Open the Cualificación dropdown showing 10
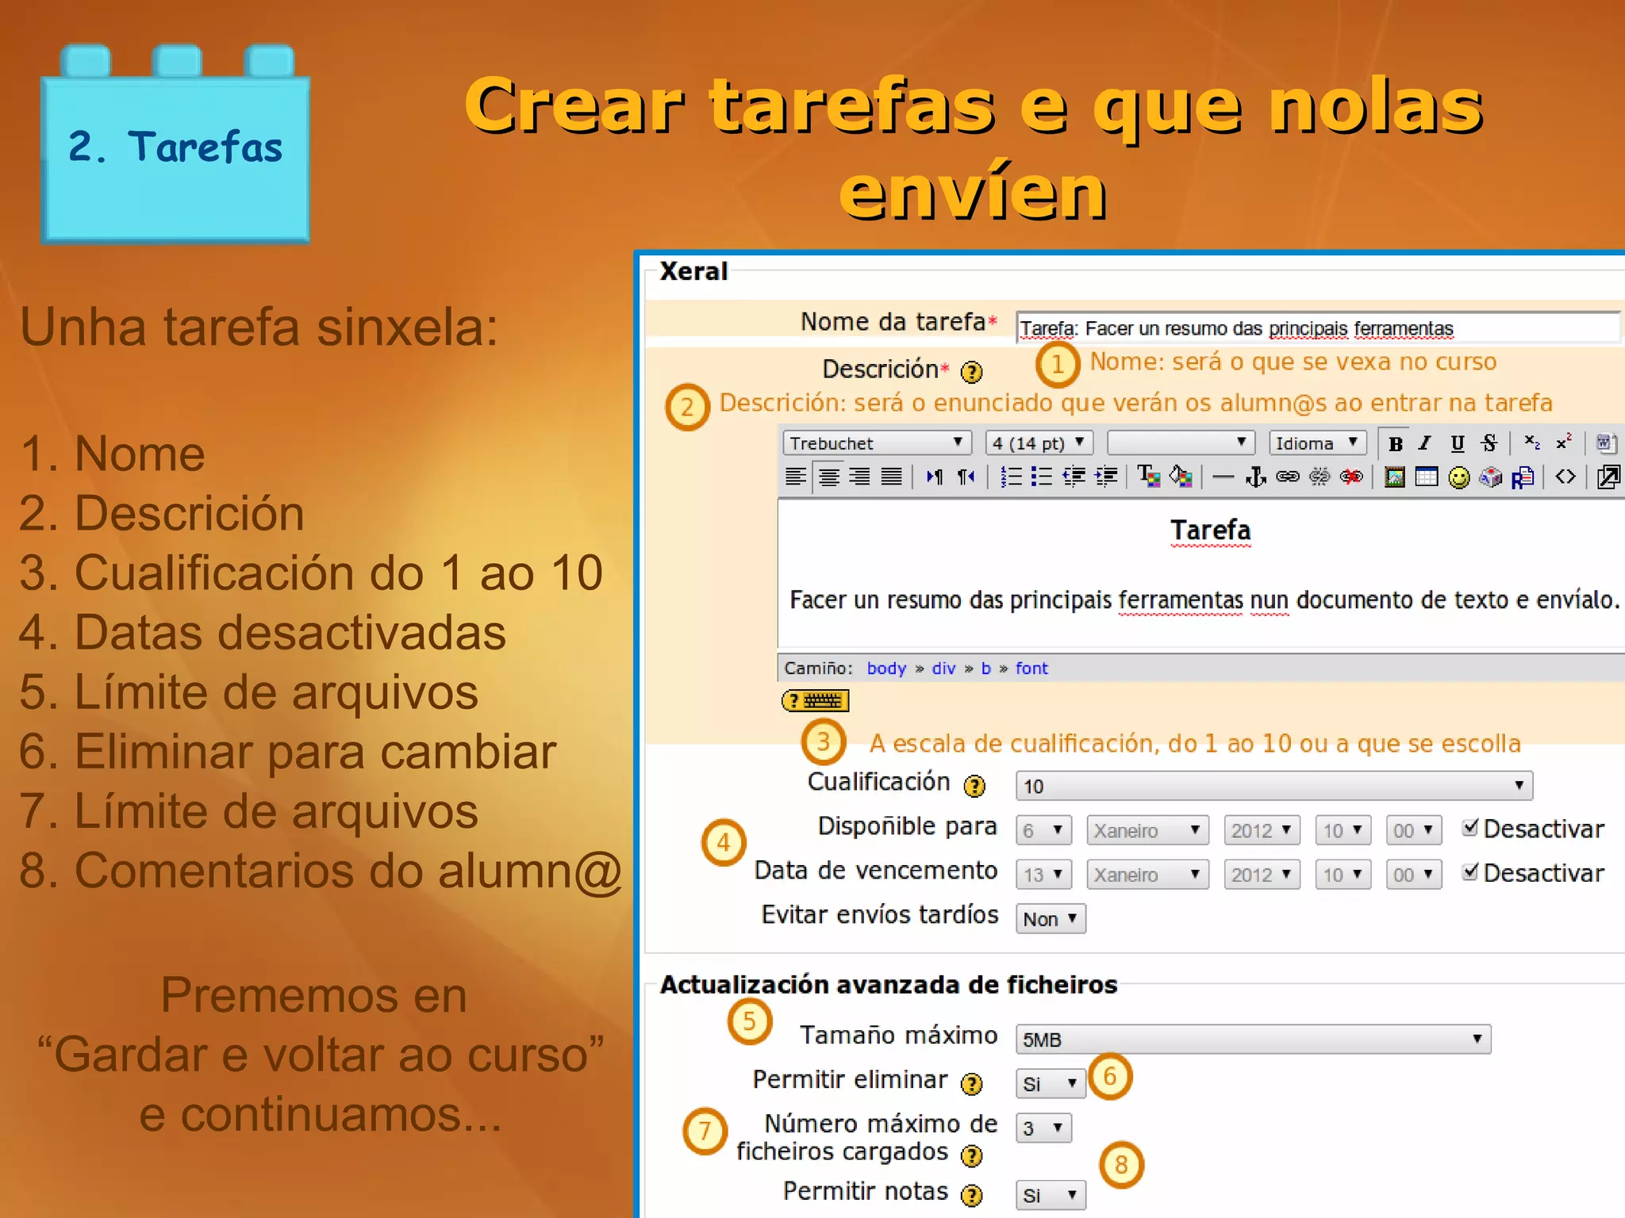Image resolution: width=1625 pixels, height=1218 pixels. (1274, 786)
